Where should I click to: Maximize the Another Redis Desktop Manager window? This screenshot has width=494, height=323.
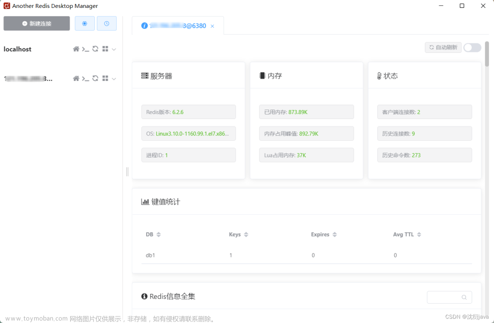(462, 5)
